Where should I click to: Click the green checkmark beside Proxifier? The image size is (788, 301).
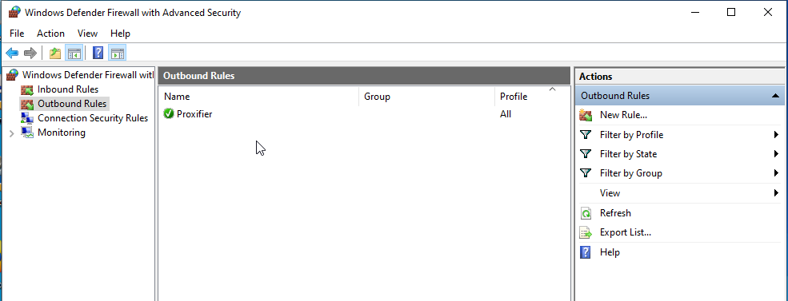pyautogui.click(x=169, y=114)
